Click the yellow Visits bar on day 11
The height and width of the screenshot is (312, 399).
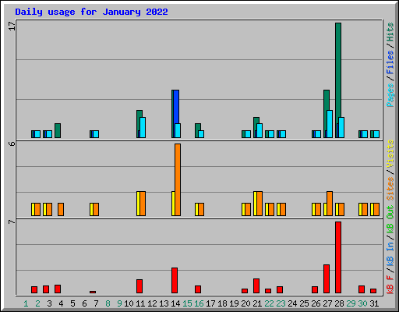[138, 204]
